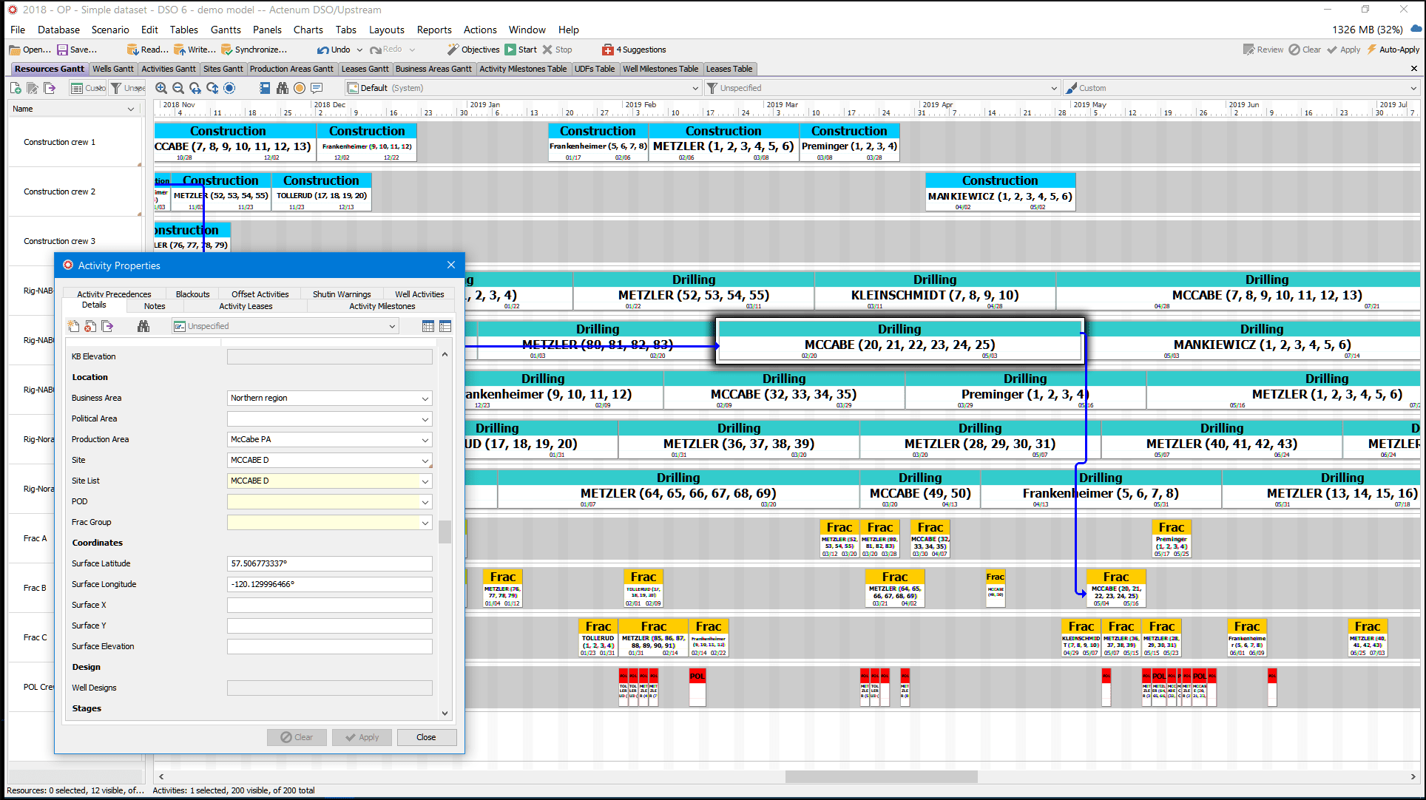Click the Close button in the Activity Properties dialog
This screenshot has height=800, width=1426.
(427, 737)
